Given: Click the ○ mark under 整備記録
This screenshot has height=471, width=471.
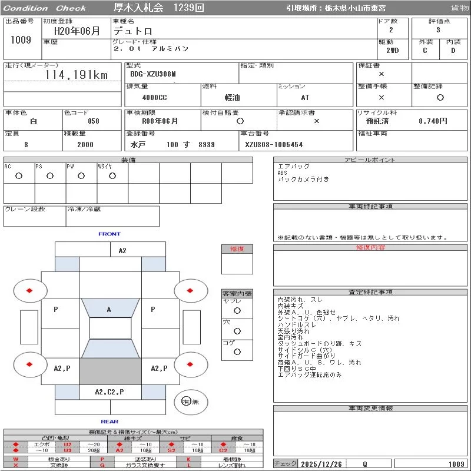Looking at the screenshot, I should (x=440, y=97).
